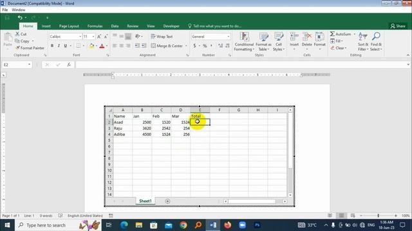Click the Insert cells button

294,41
